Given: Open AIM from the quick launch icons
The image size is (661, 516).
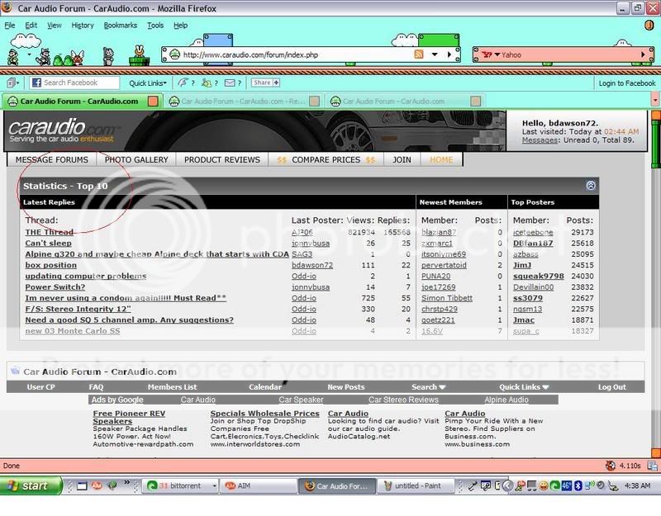Looking at the screenshot, I should (x=97, y=485).
